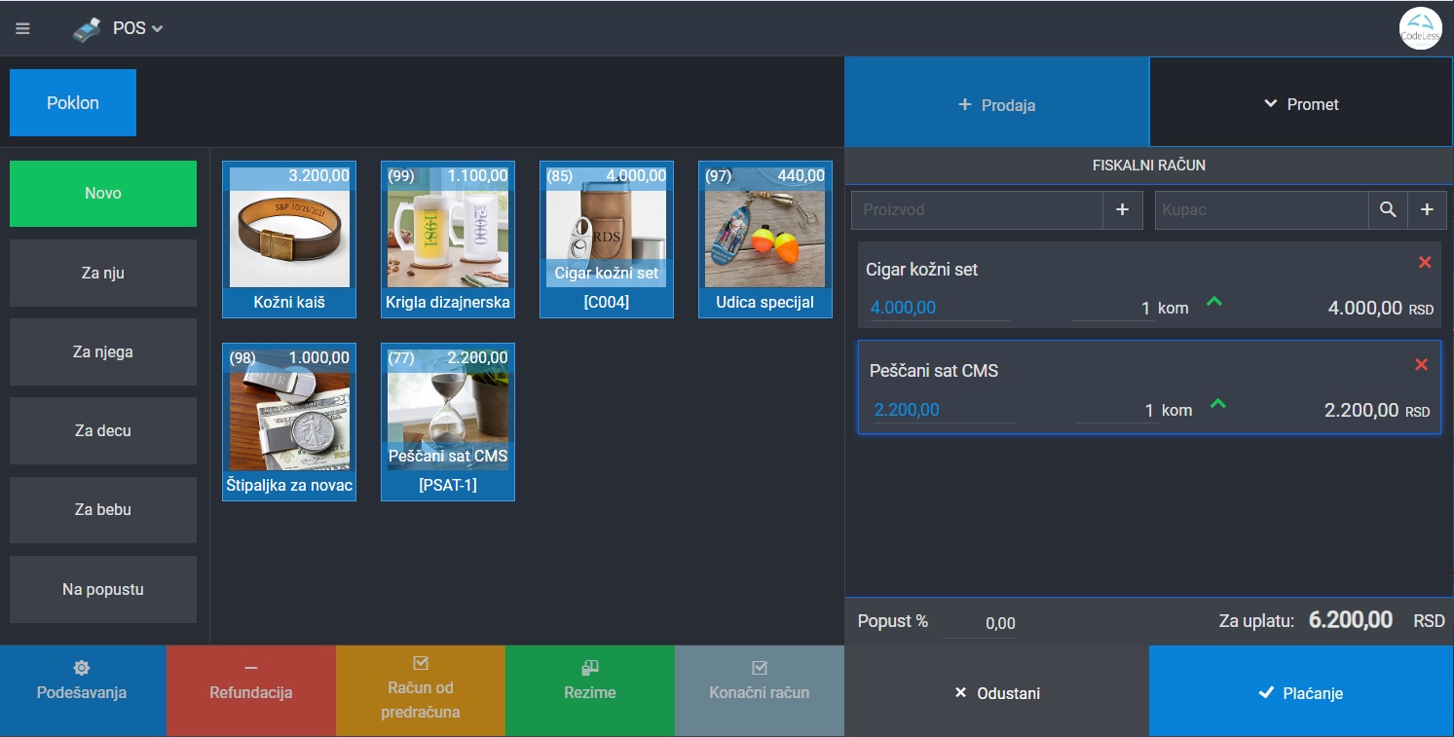Click the search magnifier next to Kupac
The width and height of the screenshot is (1454, 737).
(1388, 209)
